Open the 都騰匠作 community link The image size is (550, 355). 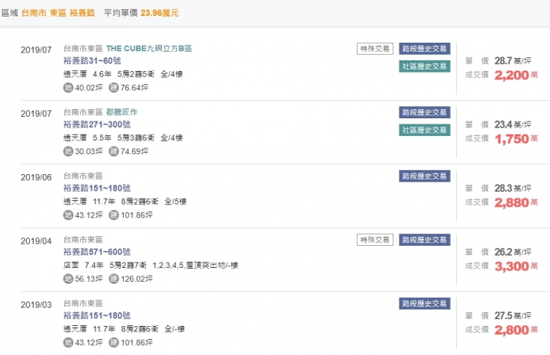tap(122, 112)
